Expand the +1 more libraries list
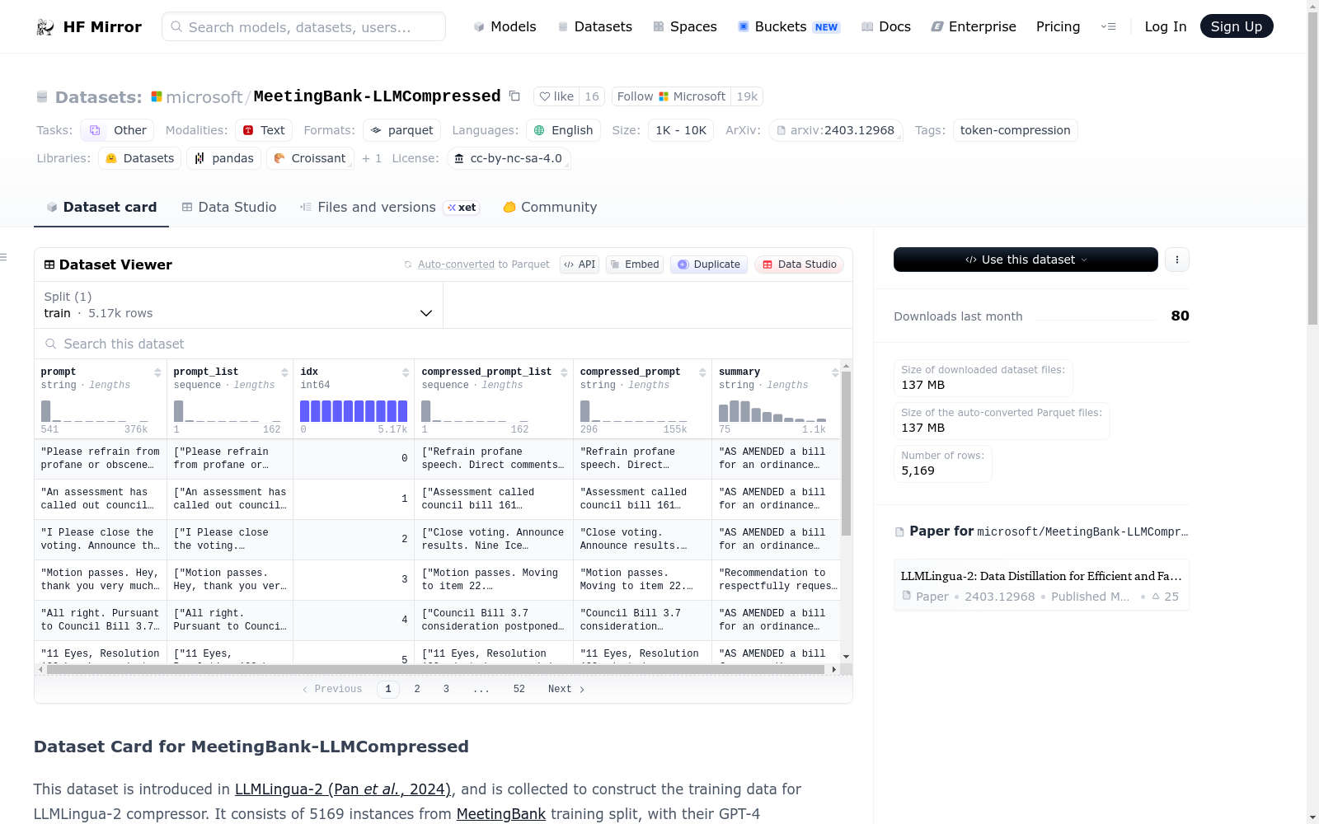 point(372,158)
